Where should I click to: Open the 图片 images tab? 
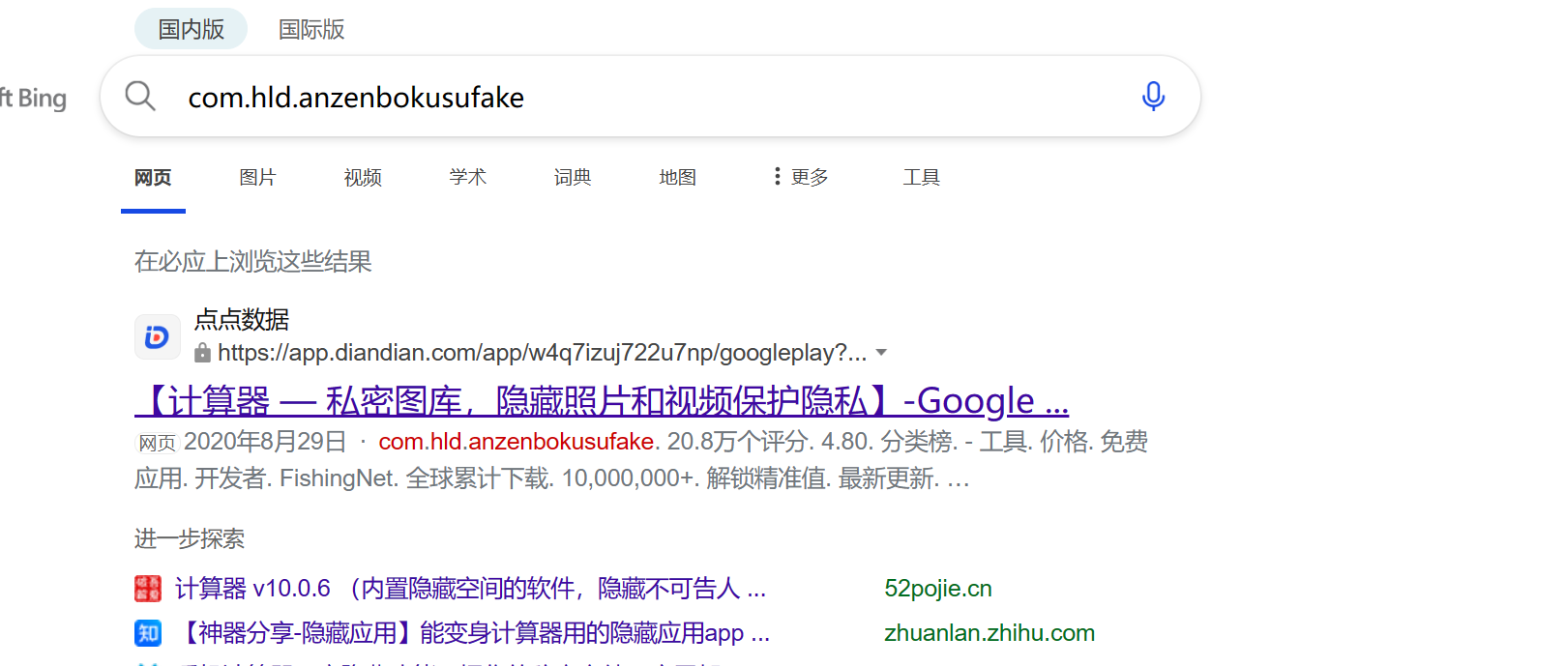pyautogui.click(x=257, y=177)
